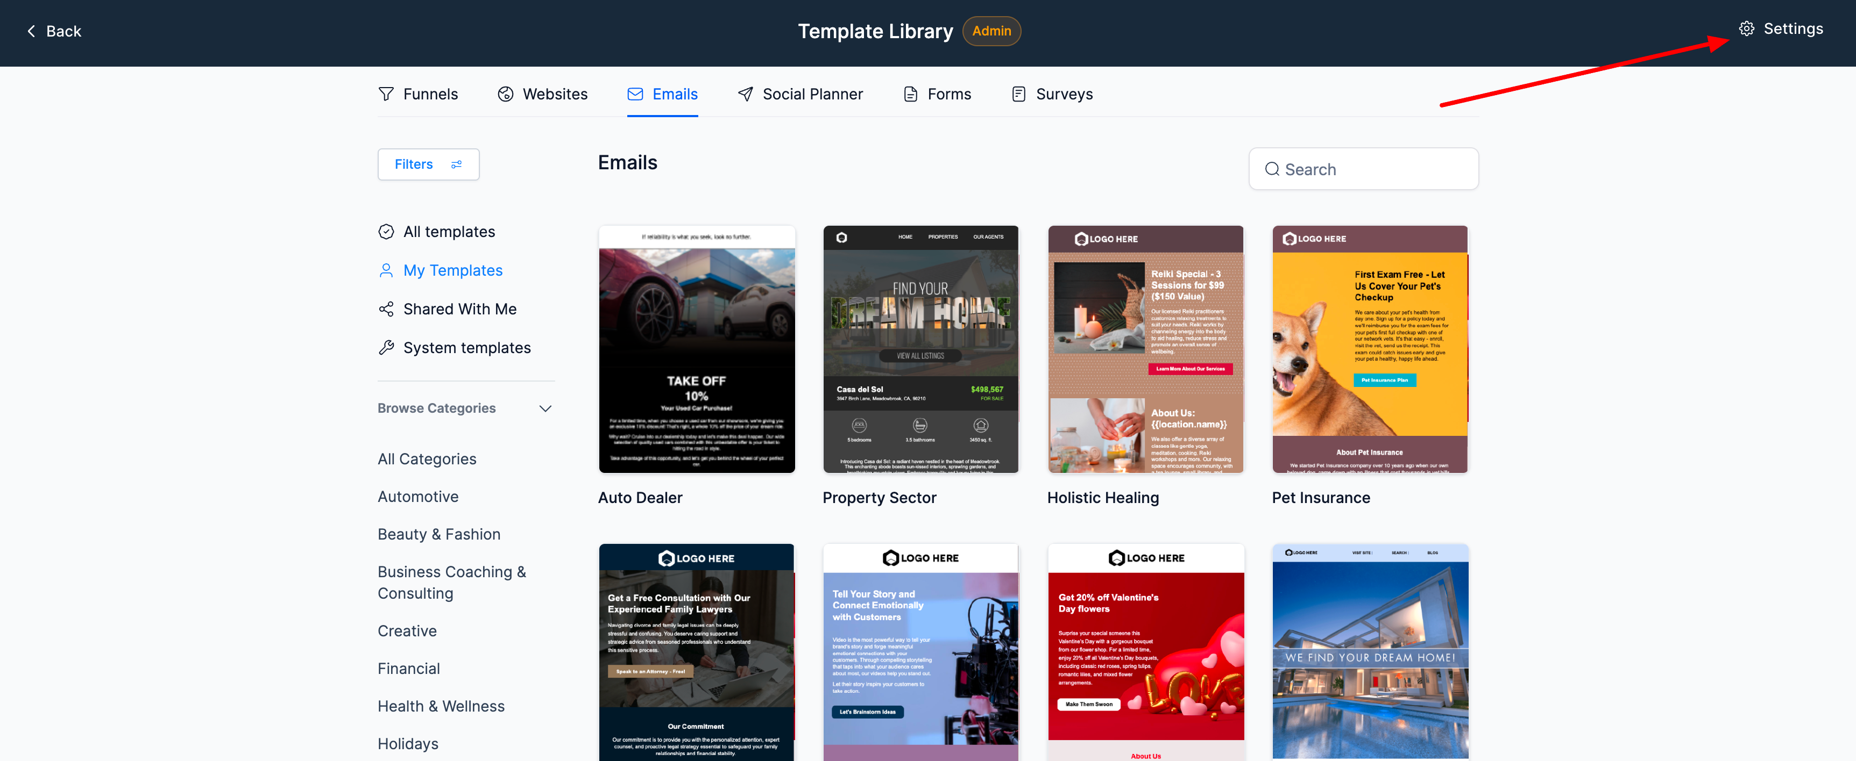Screen dimensions: 1856x761
Task: Click into the Search field
Action: (x=1363, y=169)
